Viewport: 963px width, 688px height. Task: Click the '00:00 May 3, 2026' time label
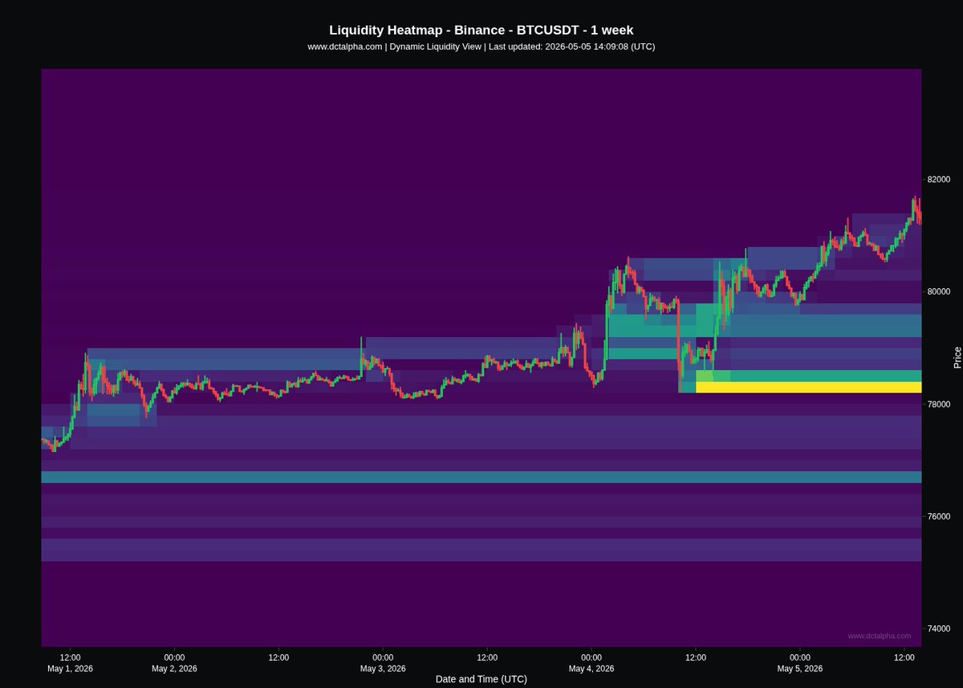(x=383, y=663)
